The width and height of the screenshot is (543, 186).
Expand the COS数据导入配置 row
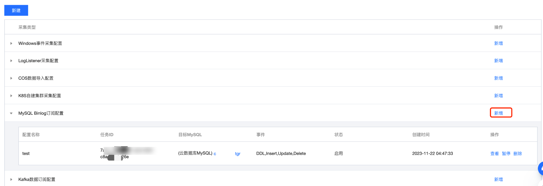click(x=11, y=78)
